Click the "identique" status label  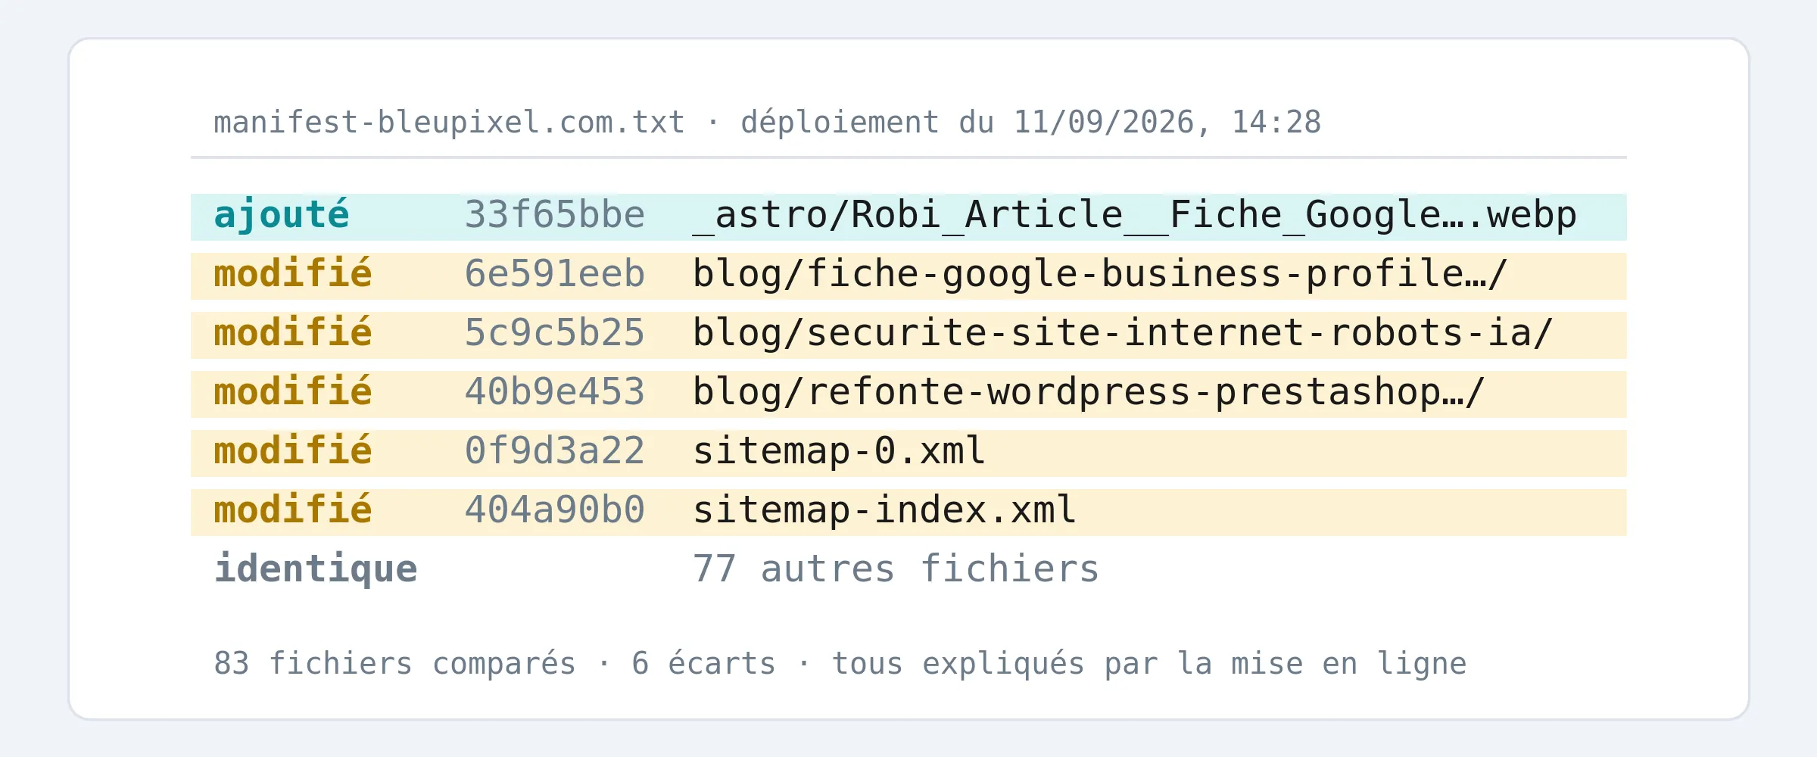coord(316,569)
